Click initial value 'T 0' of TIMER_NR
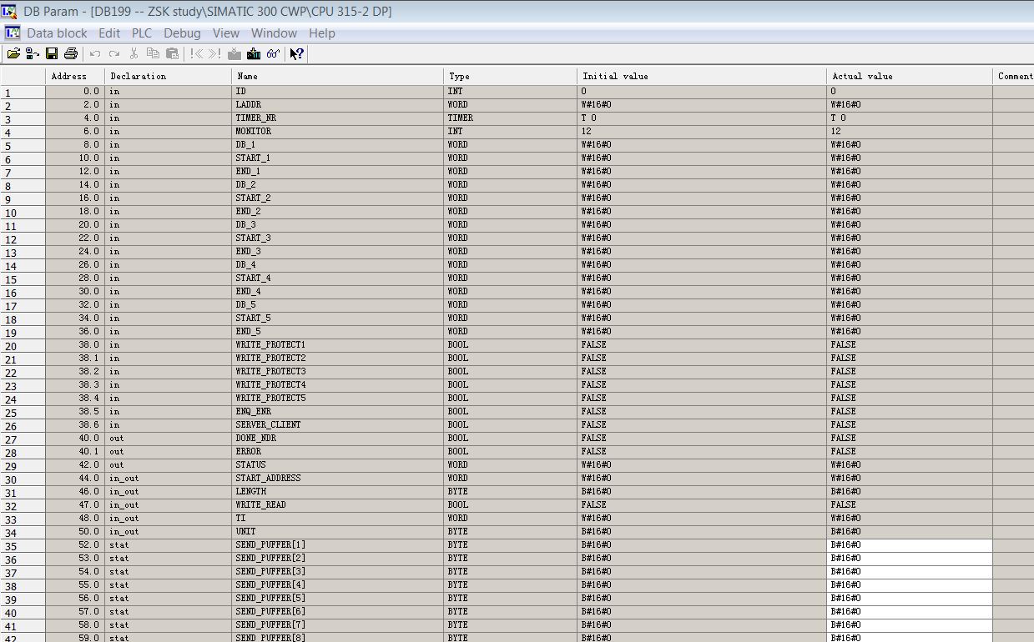The width and height of the screenshot is (1034, 642). pos(702,118)
